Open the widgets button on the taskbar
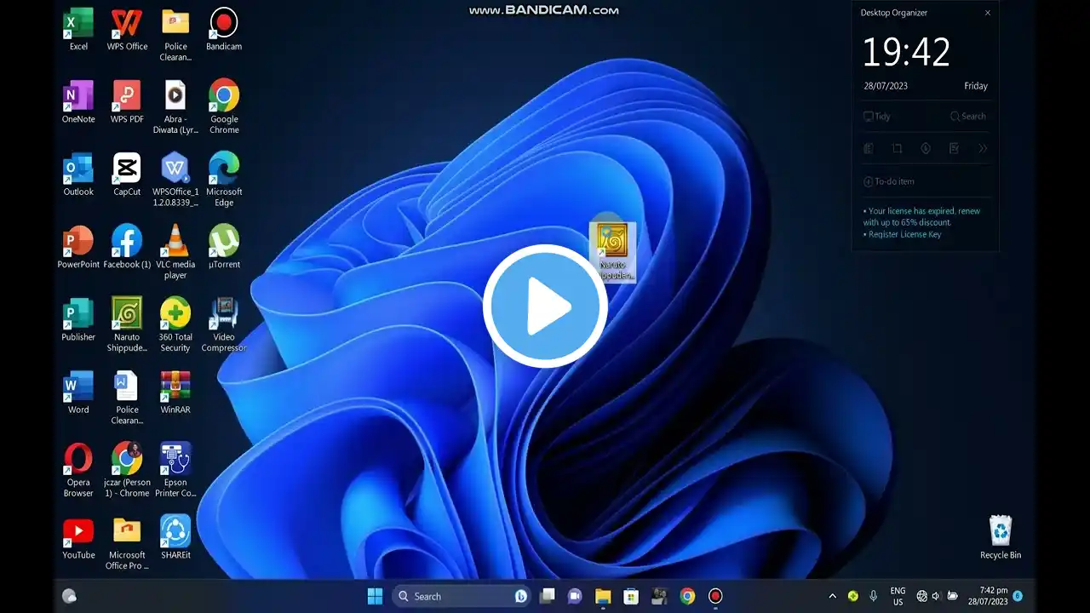This screenshot has width=1090, height=613. (70, 596)
